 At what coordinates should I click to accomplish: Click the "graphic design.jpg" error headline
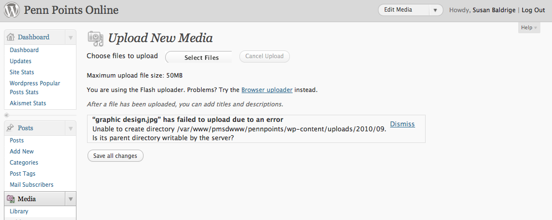tap(188, 119)
